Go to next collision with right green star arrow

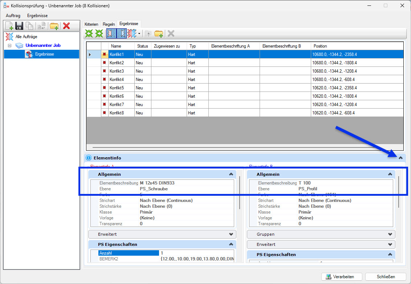99,33
